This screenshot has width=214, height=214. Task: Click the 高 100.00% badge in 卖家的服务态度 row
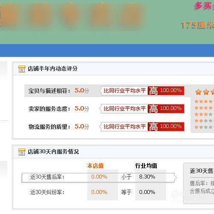click(x=166, y=109)
